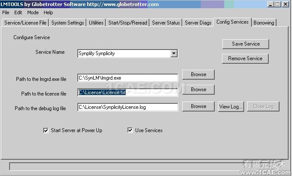
Task: Click the Save Service button
Action: 246,44
